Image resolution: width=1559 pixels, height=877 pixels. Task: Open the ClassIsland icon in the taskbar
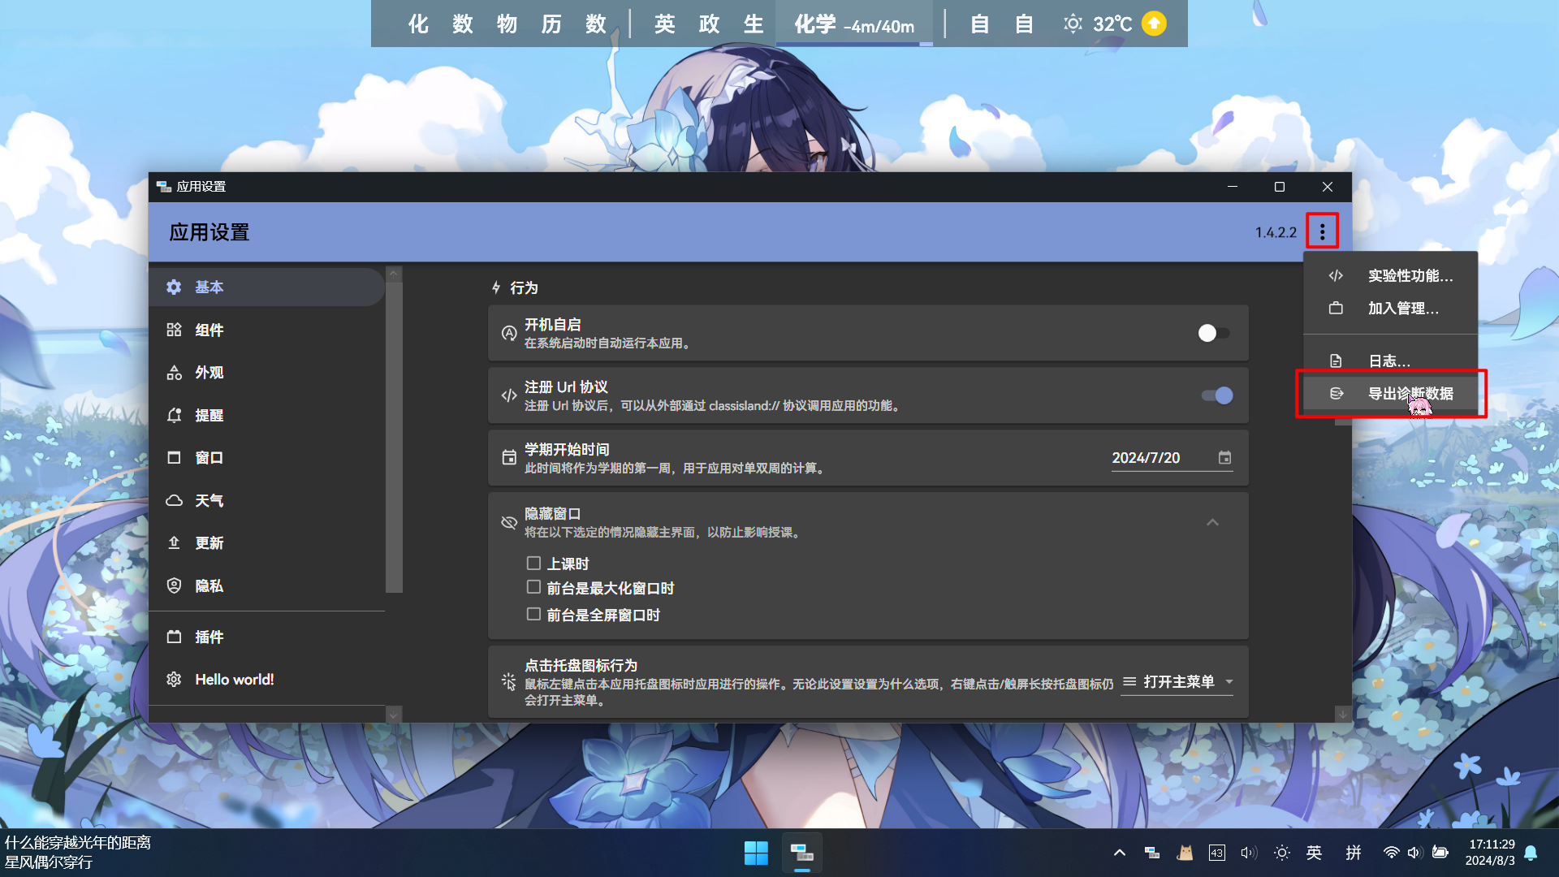coord(801,853)
